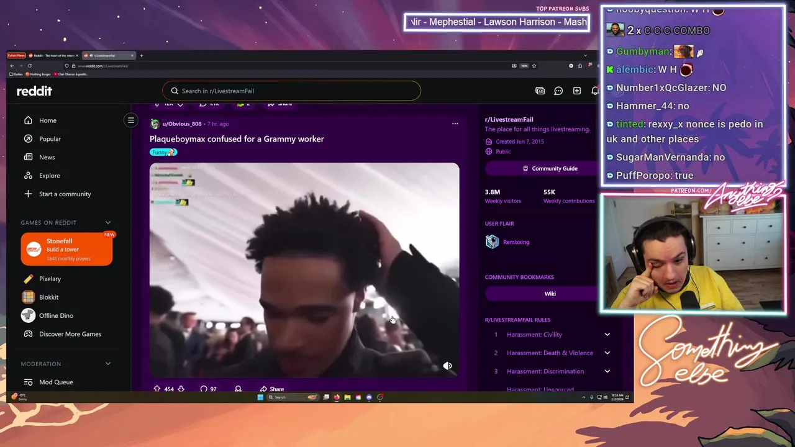Open the taskbar clock and date
Image resolution: width=795 pixels, height=447 pixels.
(617, 397)
